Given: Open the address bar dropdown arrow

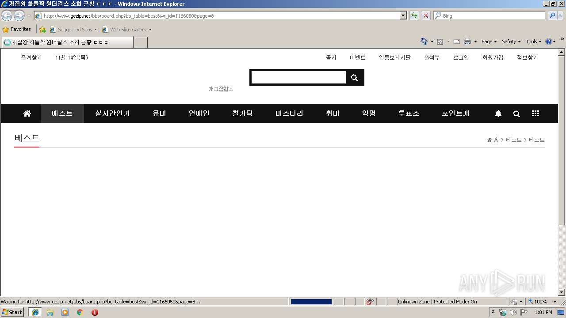Looking at the screenshot, I should point(403,15).
